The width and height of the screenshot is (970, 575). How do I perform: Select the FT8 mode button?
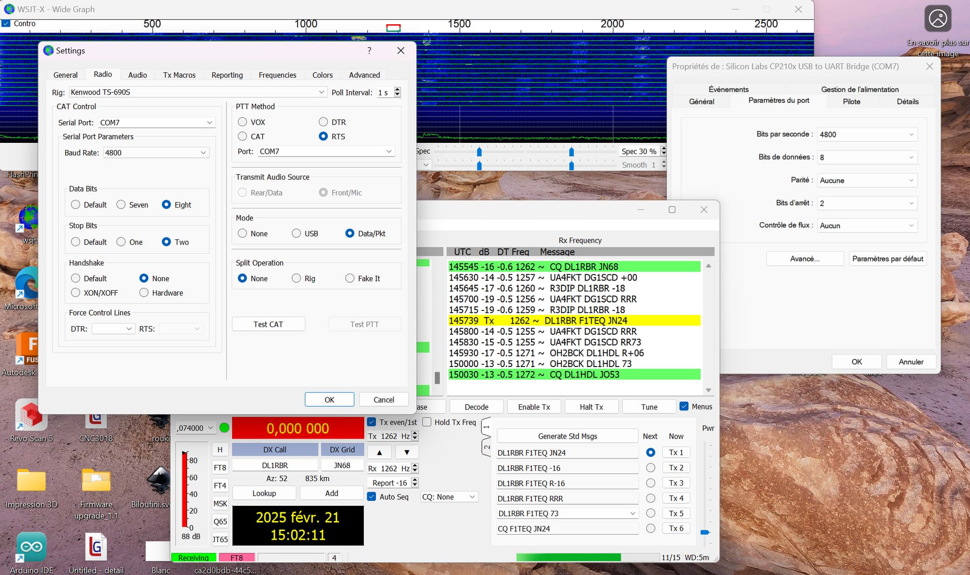[220, 467]
